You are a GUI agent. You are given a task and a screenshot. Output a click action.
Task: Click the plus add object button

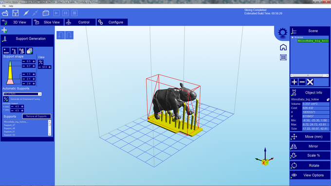pos(294,82)
